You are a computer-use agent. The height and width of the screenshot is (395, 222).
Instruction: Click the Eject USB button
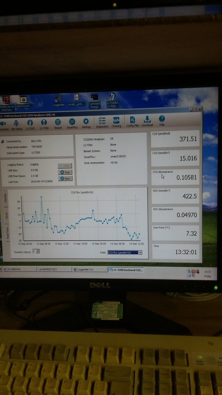pos(65,178)
